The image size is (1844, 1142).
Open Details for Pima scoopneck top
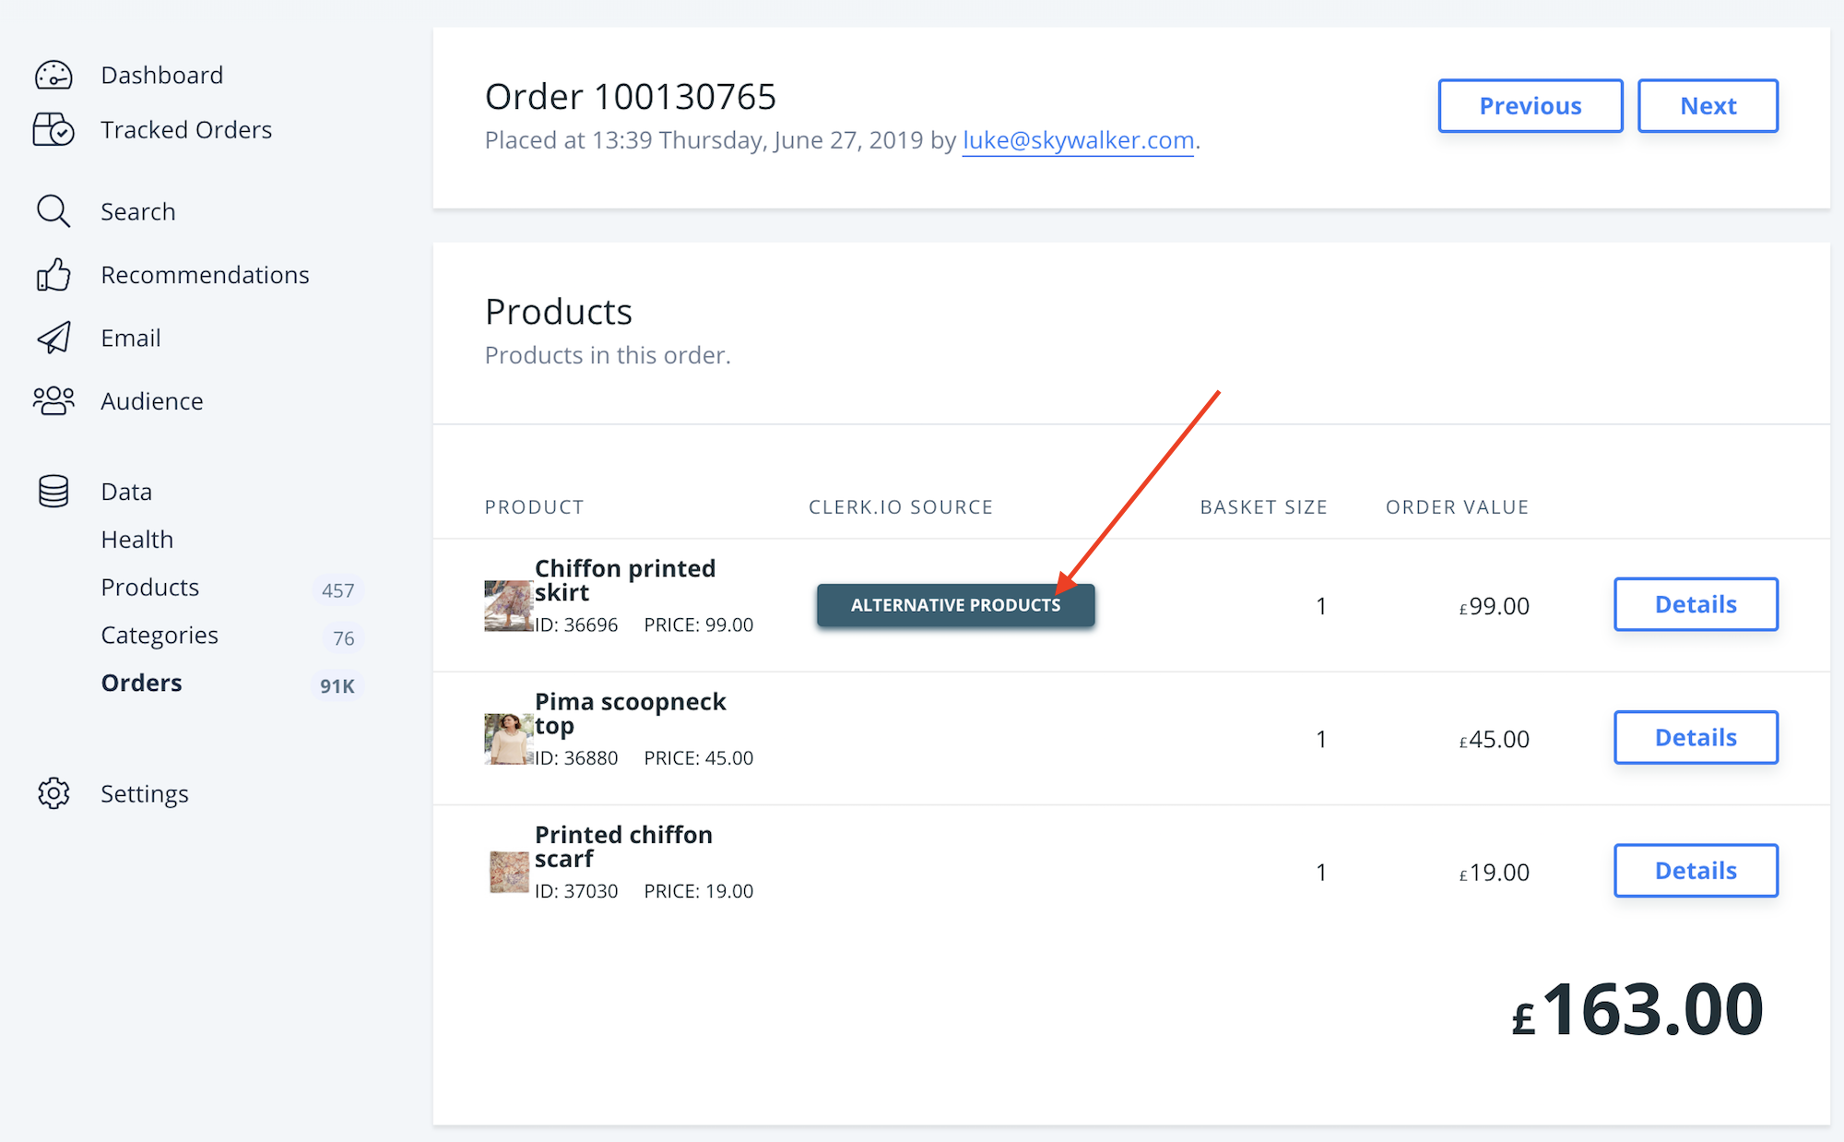1695,738
